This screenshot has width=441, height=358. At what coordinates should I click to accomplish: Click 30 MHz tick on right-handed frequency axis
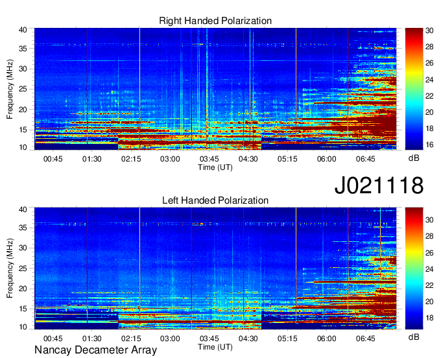click(23, 69)
